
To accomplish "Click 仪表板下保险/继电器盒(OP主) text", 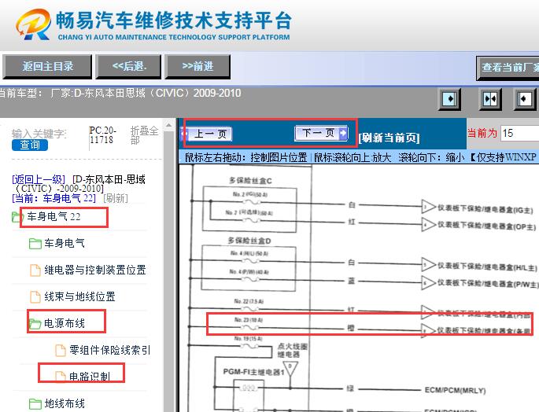I will [x=486, y=226].
